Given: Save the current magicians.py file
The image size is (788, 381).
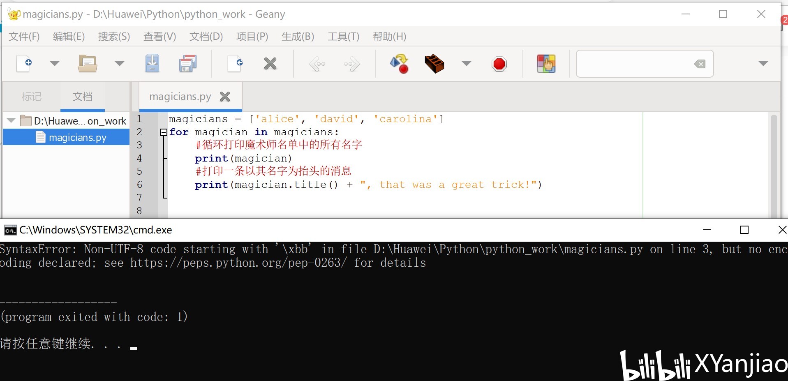Looking at the screenshot, I should click(152, 64).
